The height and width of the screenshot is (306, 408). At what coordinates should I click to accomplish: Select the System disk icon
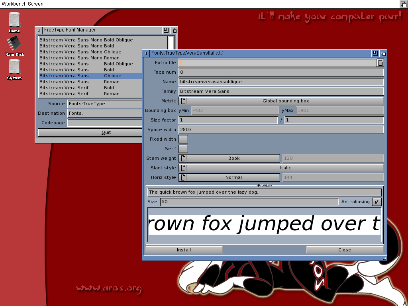click(x=14, y=69)
